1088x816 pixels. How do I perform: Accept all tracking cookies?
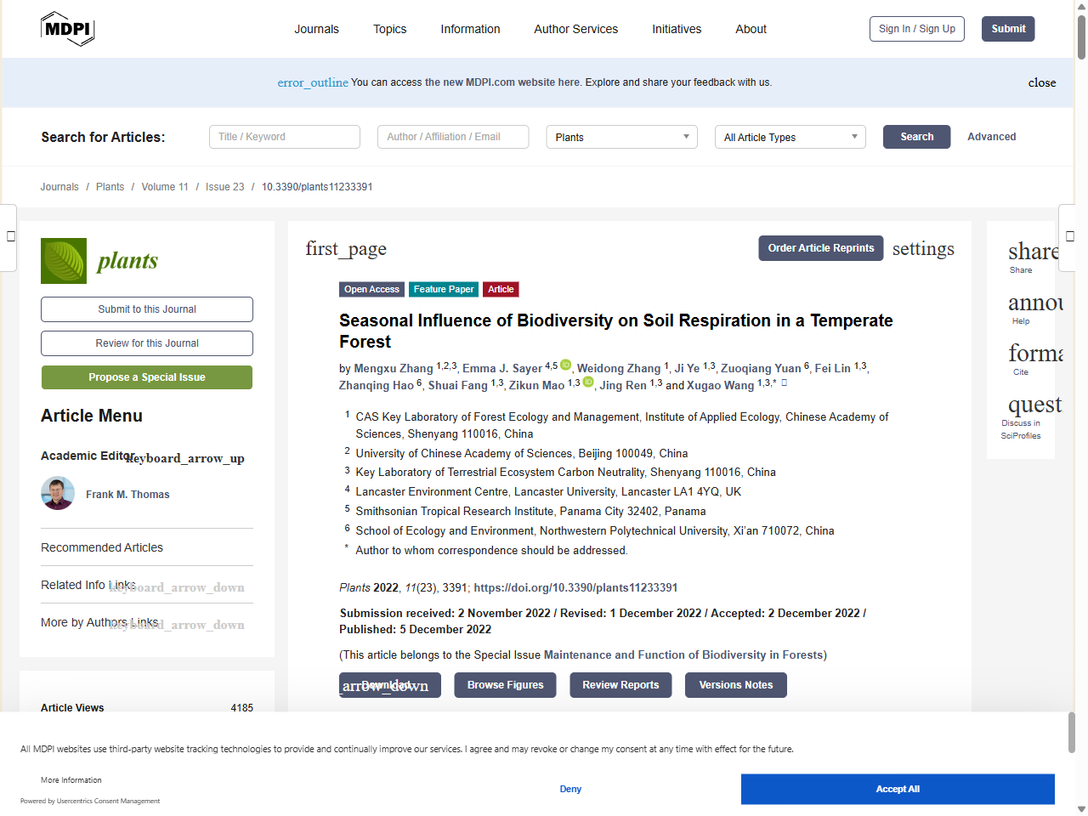(897, 789)
